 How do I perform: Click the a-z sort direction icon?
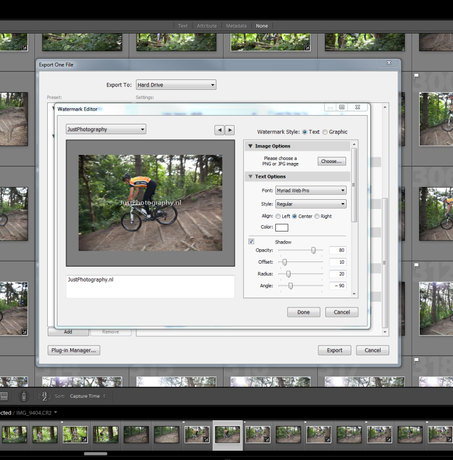(x=44, y=396)
